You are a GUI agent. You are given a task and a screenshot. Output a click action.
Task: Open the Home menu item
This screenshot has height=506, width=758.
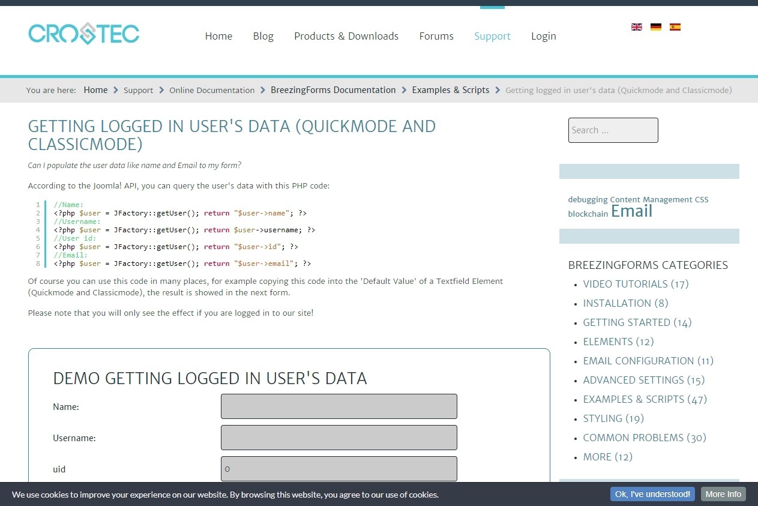click(x=218, y=36)
